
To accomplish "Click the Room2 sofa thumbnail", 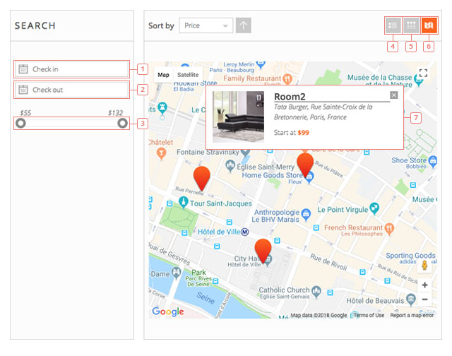I will pos(238,117).
